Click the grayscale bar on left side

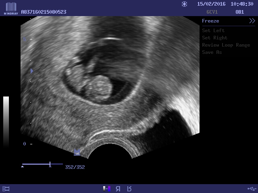coord(6,121)
